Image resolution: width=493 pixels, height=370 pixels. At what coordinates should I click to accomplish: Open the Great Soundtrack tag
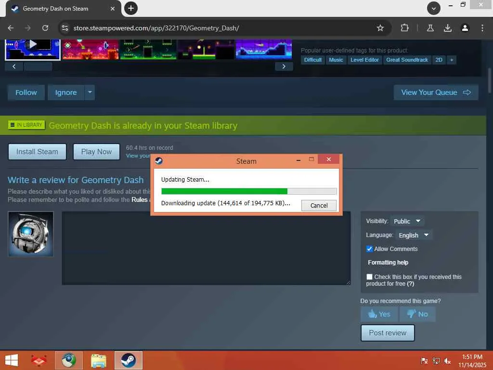(x=407, y=60)
